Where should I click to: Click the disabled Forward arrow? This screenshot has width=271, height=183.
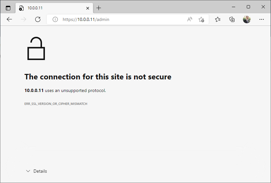(x=24, y=19)
